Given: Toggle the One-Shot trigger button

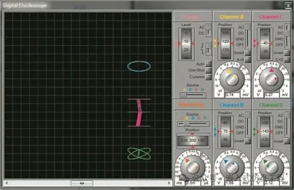Looking at the screenshot, I should coord(208,70).
